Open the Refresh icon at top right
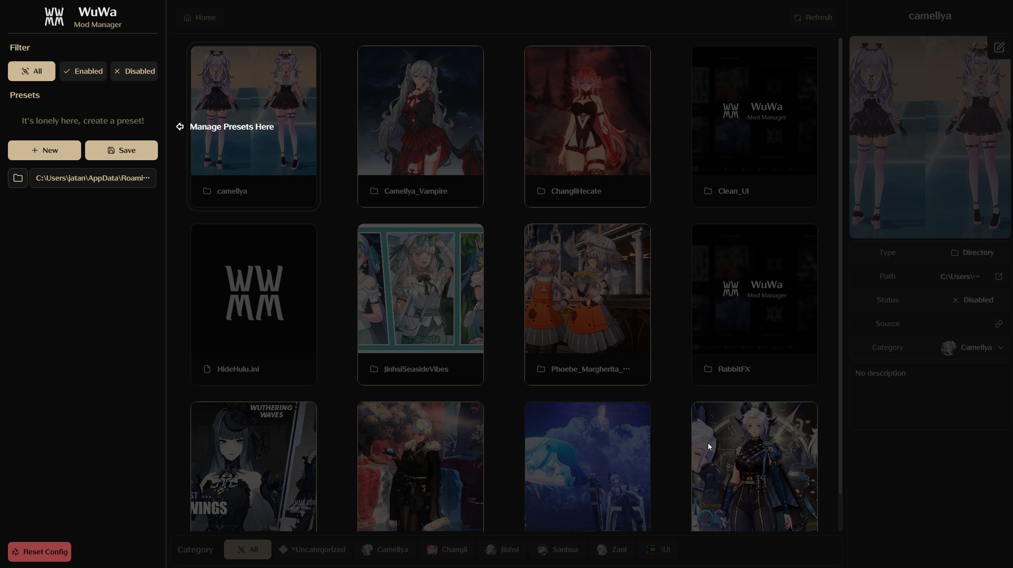Screen dimensions: 1013x568 click(798, 17)
